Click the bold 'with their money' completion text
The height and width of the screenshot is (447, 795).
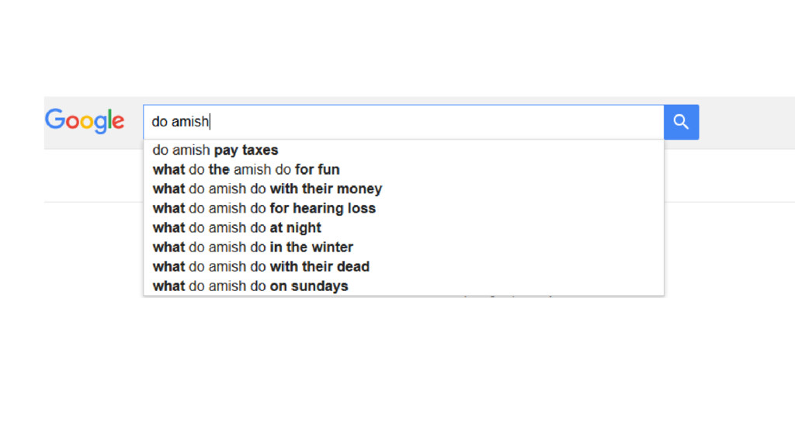click(x=325, y=189)
